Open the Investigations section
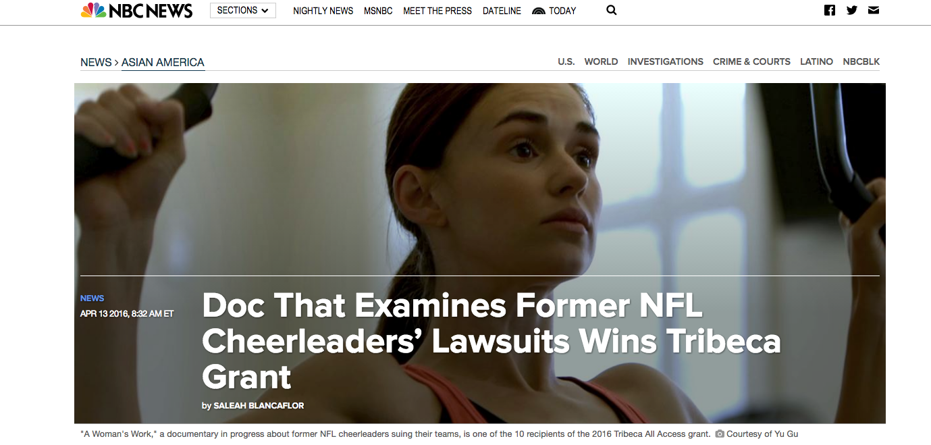Screen dimensions: 931x445 (665, 61)
